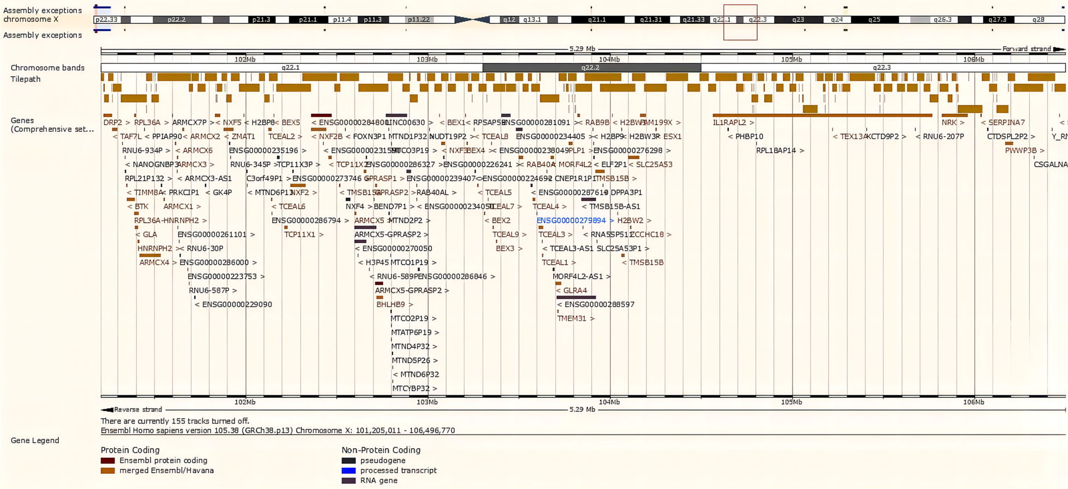Select the Ensembl Homo sapiens version text
Viewport: 1068px width, 489px height.
click(278, 430)
